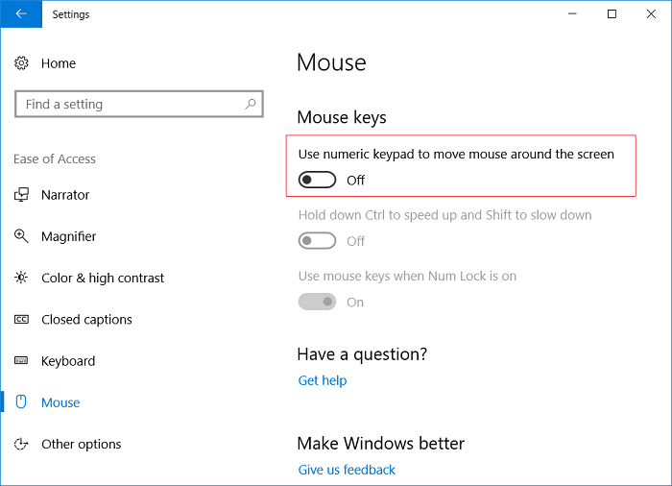Click the Color & high contrast icon

click(x=22, y=278)
